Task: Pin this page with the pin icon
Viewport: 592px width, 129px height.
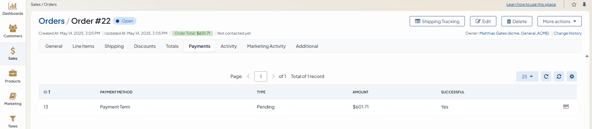Action: (584, 4)
